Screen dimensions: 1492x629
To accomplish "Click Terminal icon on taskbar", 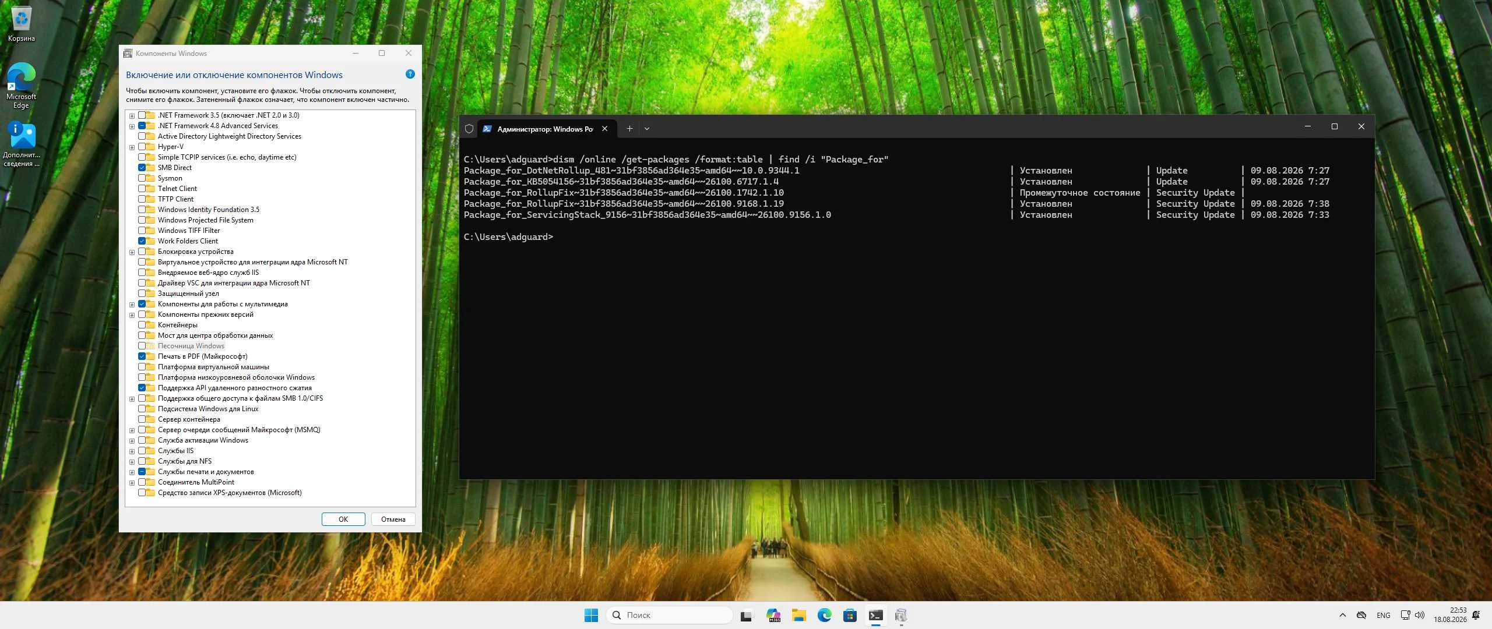I will pos(875,615).
